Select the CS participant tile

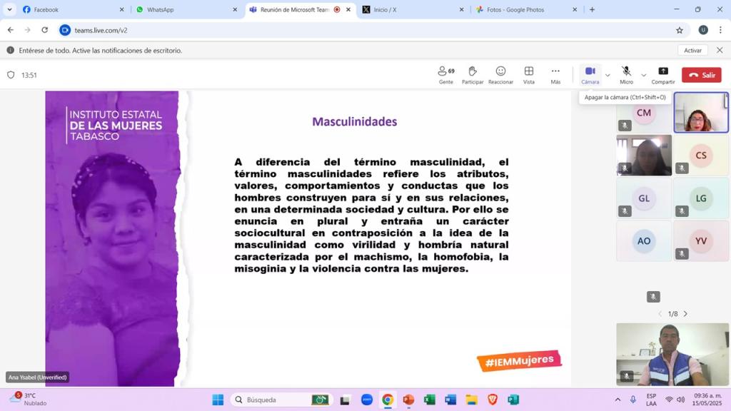pos(701,156)
